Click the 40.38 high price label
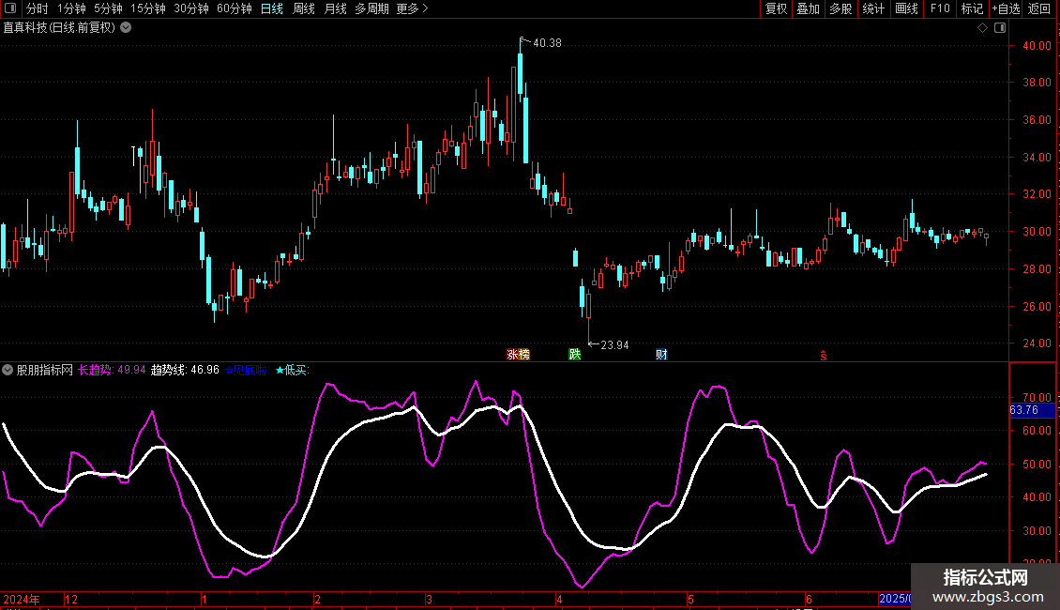 pyautogui.click(x=547, y=43)
